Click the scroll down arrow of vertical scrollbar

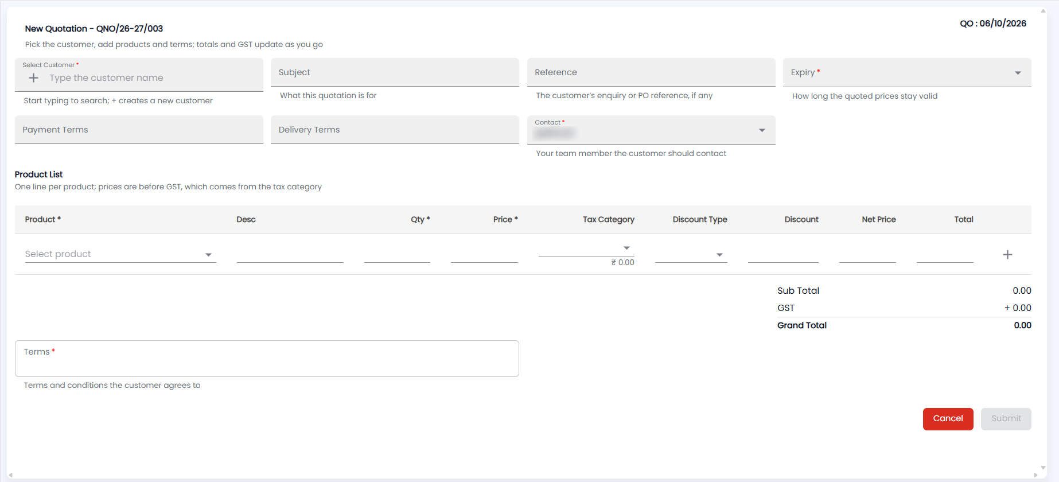pos(1043,468)
